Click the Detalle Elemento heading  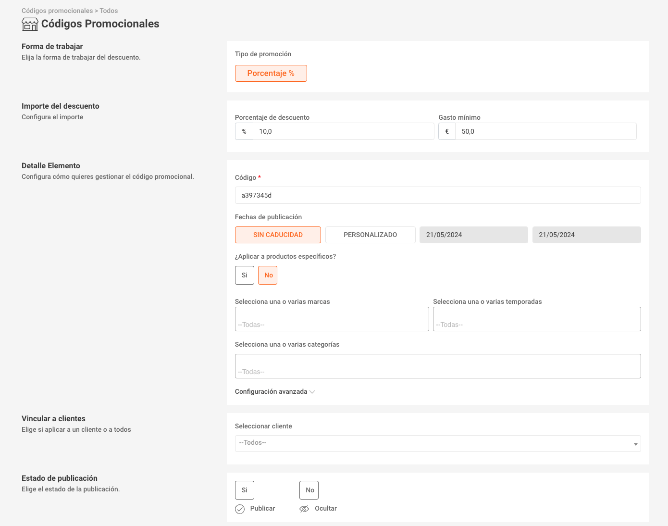pos(51,165)
